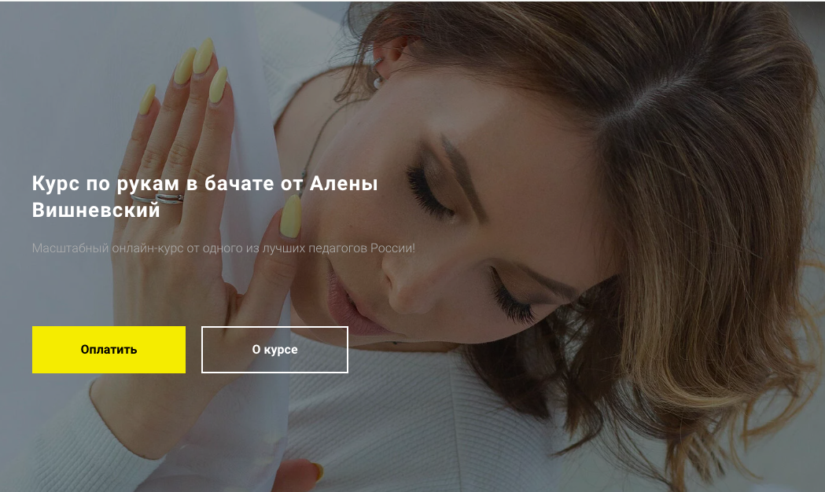Click the phrase "лучших педагогов" in the subtitle
The width and height of the screenshot is (825, 492).
point(315,248)
